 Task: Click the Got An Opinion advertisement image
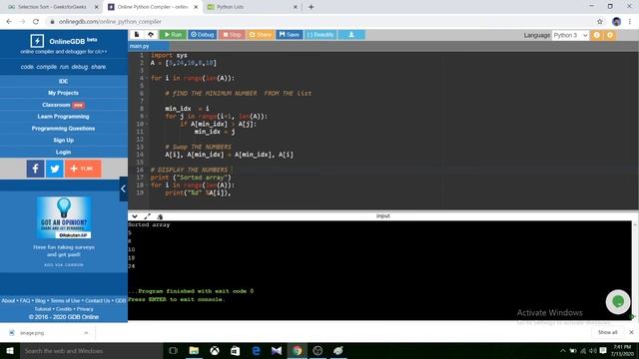[64, 217]
